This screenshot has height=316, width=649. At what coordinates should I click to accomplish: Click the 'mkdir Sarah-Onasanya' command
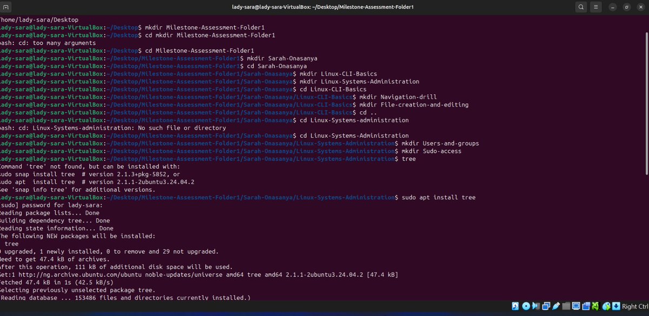click(281, 58)
